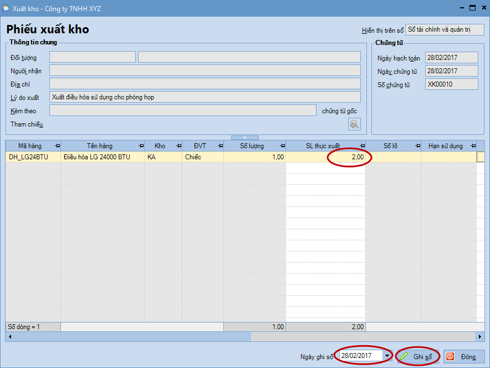Collapse the header panel using the up arrow
The height and width of the screenshot is (368, 490).
tap(244, 137)
